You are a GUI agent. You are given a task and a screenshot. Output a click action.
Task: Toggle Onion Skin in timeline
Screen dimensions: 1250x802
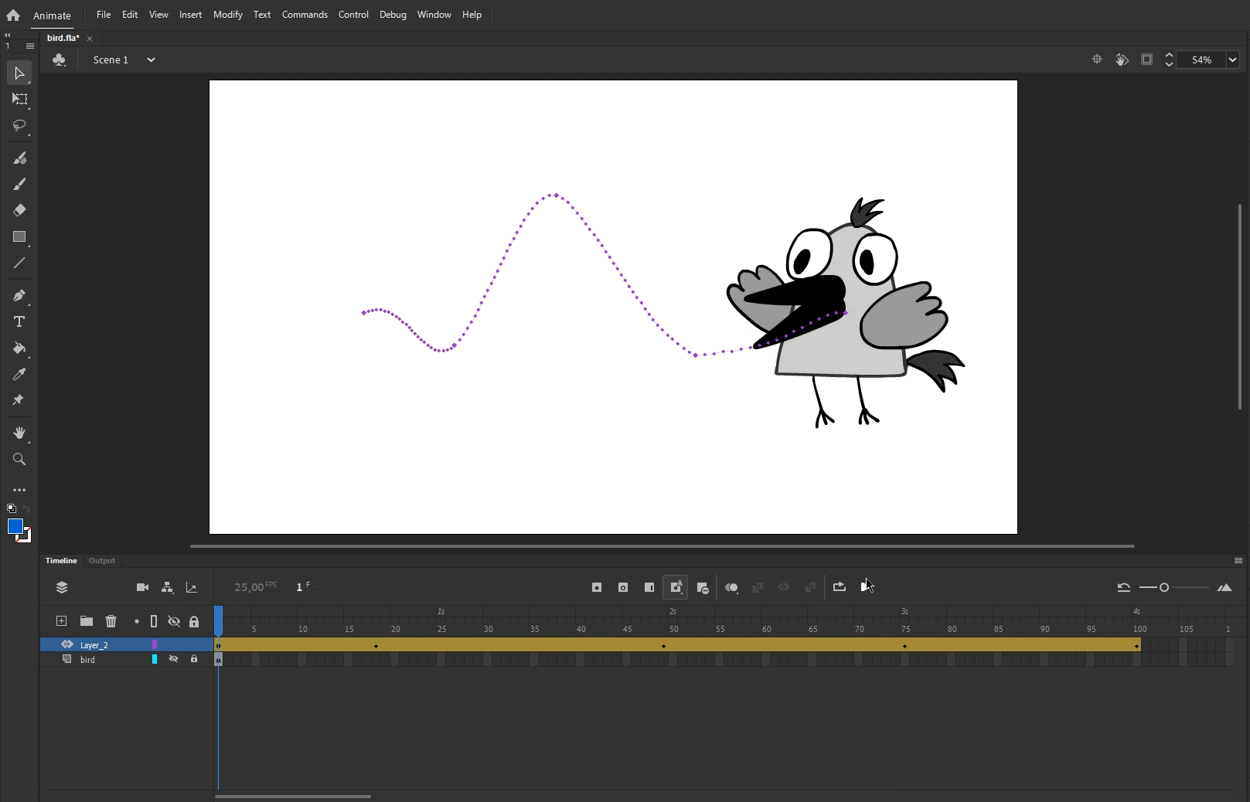coord(731,588)
